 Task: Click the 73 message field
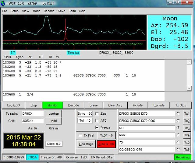147,142
